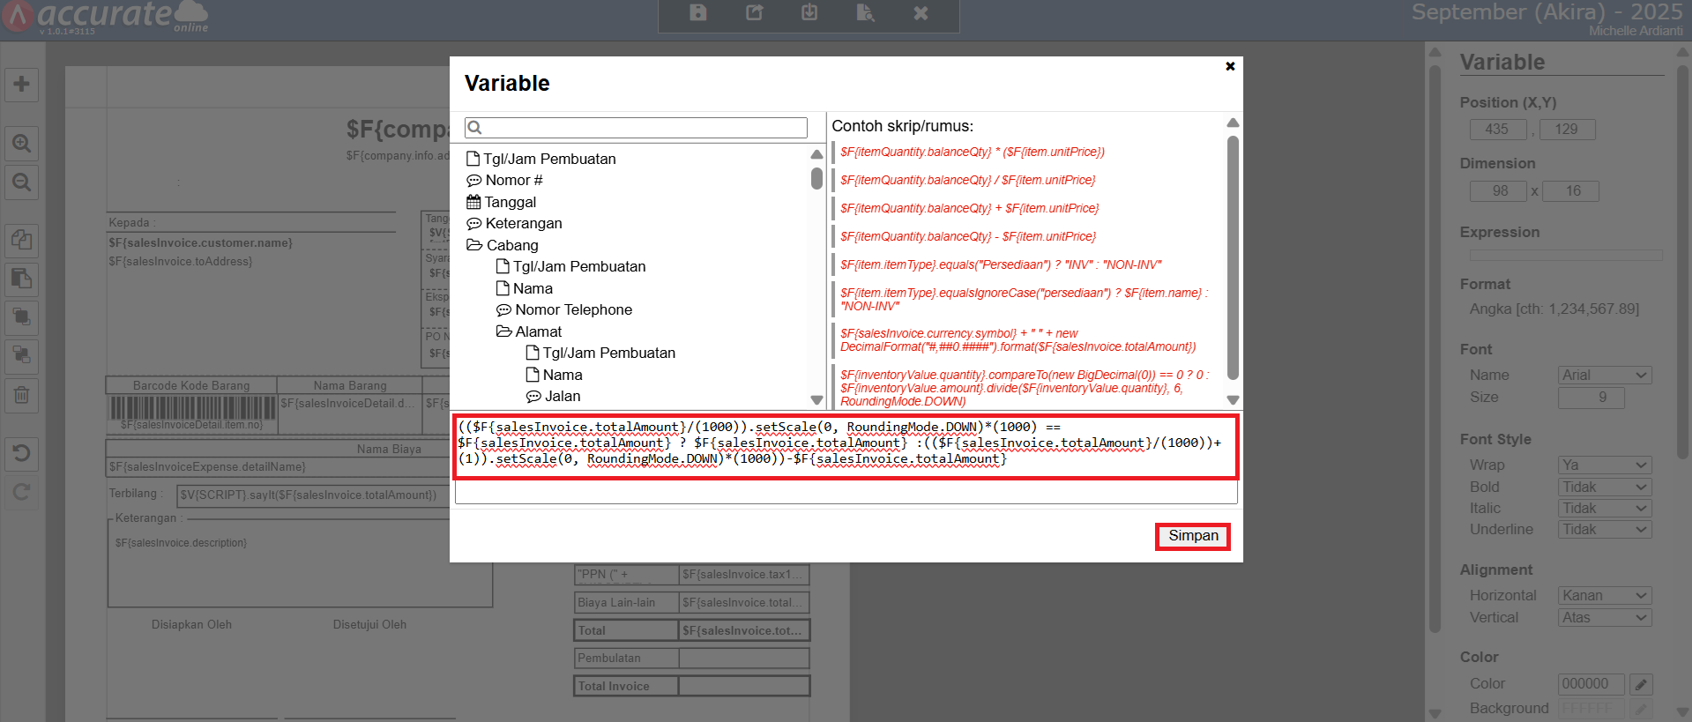Click the zoom out magnifier icon
This screenshot has height=722, width=1692.
point(21,182)
